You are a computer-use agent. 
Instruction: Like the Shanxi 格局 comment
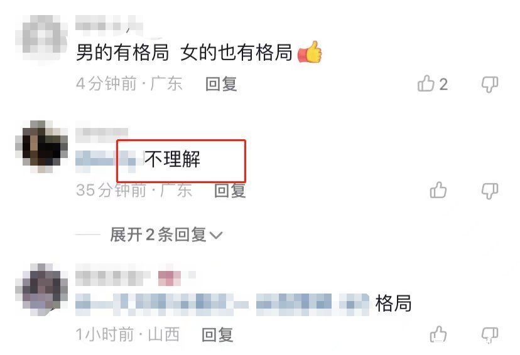click(438, 334)
